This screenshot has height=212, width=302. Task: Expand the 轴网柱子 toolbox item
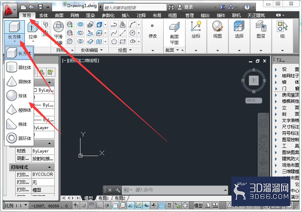click(286, 76)
